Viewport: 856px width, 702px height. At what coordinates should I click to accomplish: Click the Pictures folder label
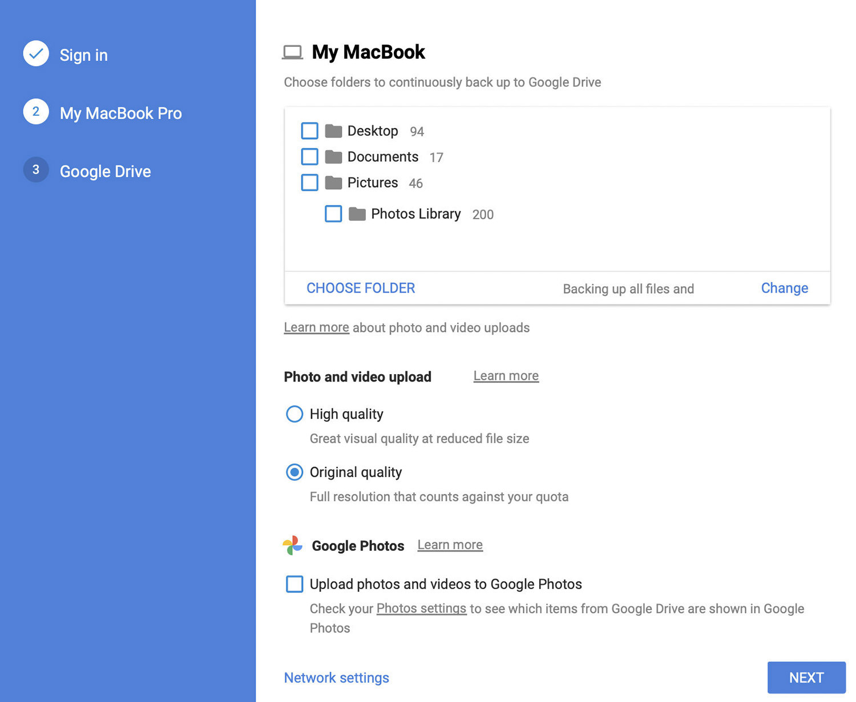(x=373, y=182)
